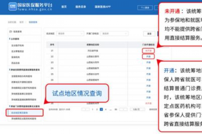Image resolution: width=202 pixels, height=134 pixels.
Task: Click the serial number 25 cell
Action: [52, 74]
